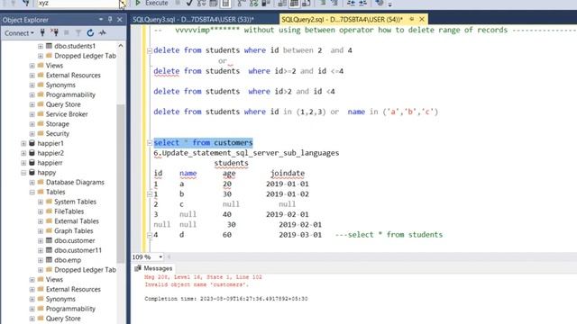Expand the System Tables folder
Image resolution: width=577 pixels, height=324 pixels.
click(41, 202)
